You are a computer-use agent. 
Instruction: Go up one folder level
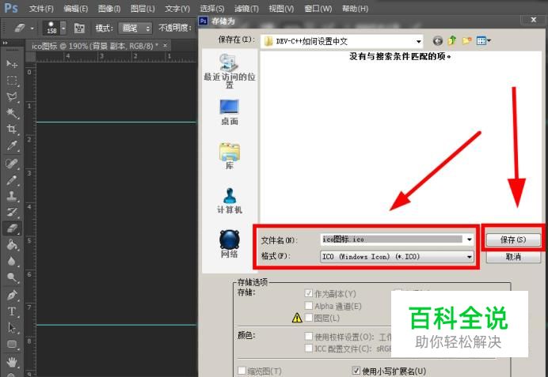(x=452, y=41)
